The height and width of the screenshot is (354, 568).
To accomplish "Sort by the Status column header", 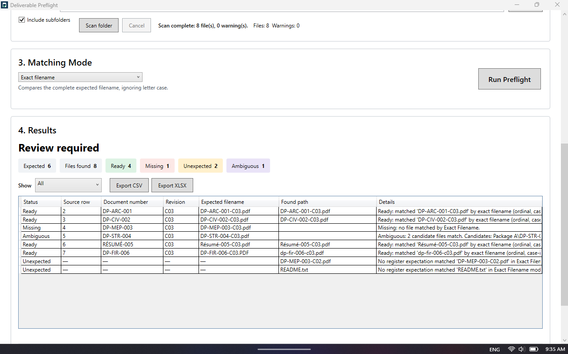I will pos(41,202).
